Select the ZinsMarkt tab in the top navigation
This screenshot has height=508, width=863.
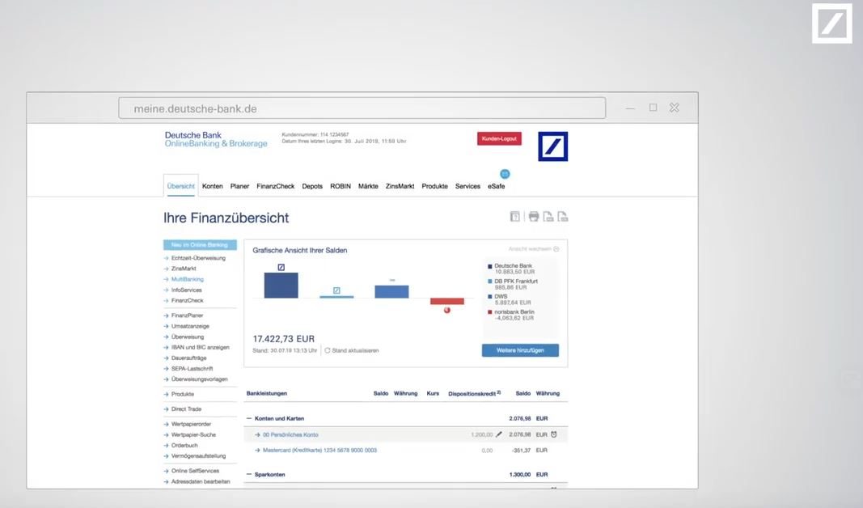coord(400,186)
